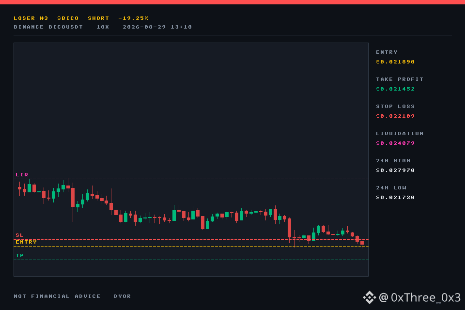Select stop loss value $0.022109
The height and width of the screenshot is (310, 465).
(x=395, y=116)
